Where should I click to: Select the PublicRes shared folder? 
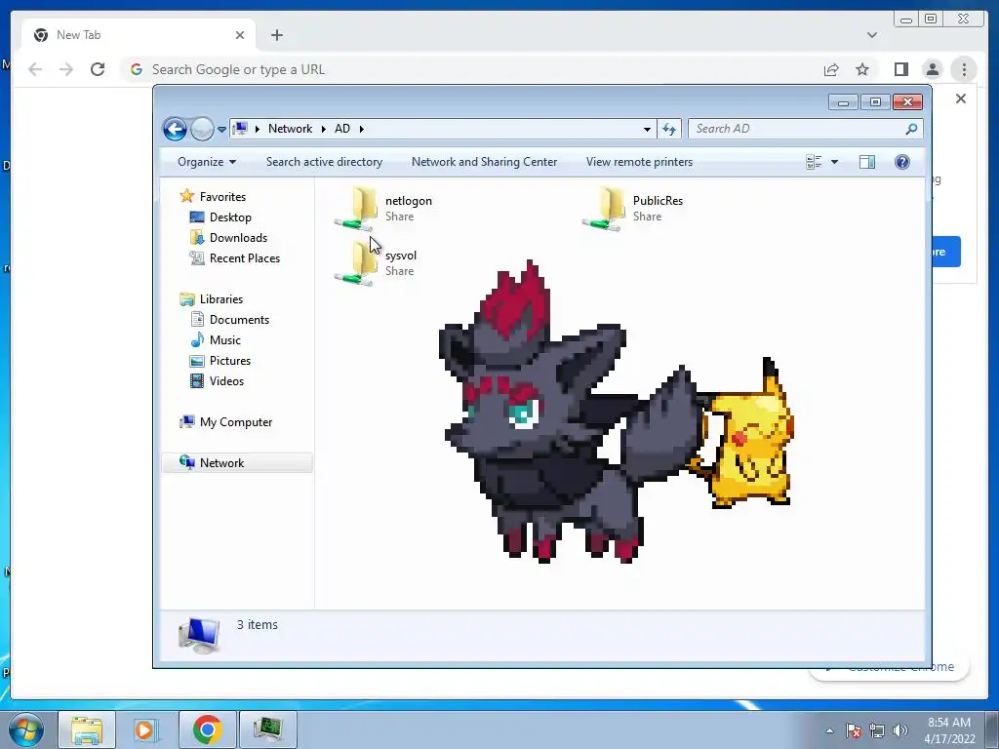[x=632, y=208]
